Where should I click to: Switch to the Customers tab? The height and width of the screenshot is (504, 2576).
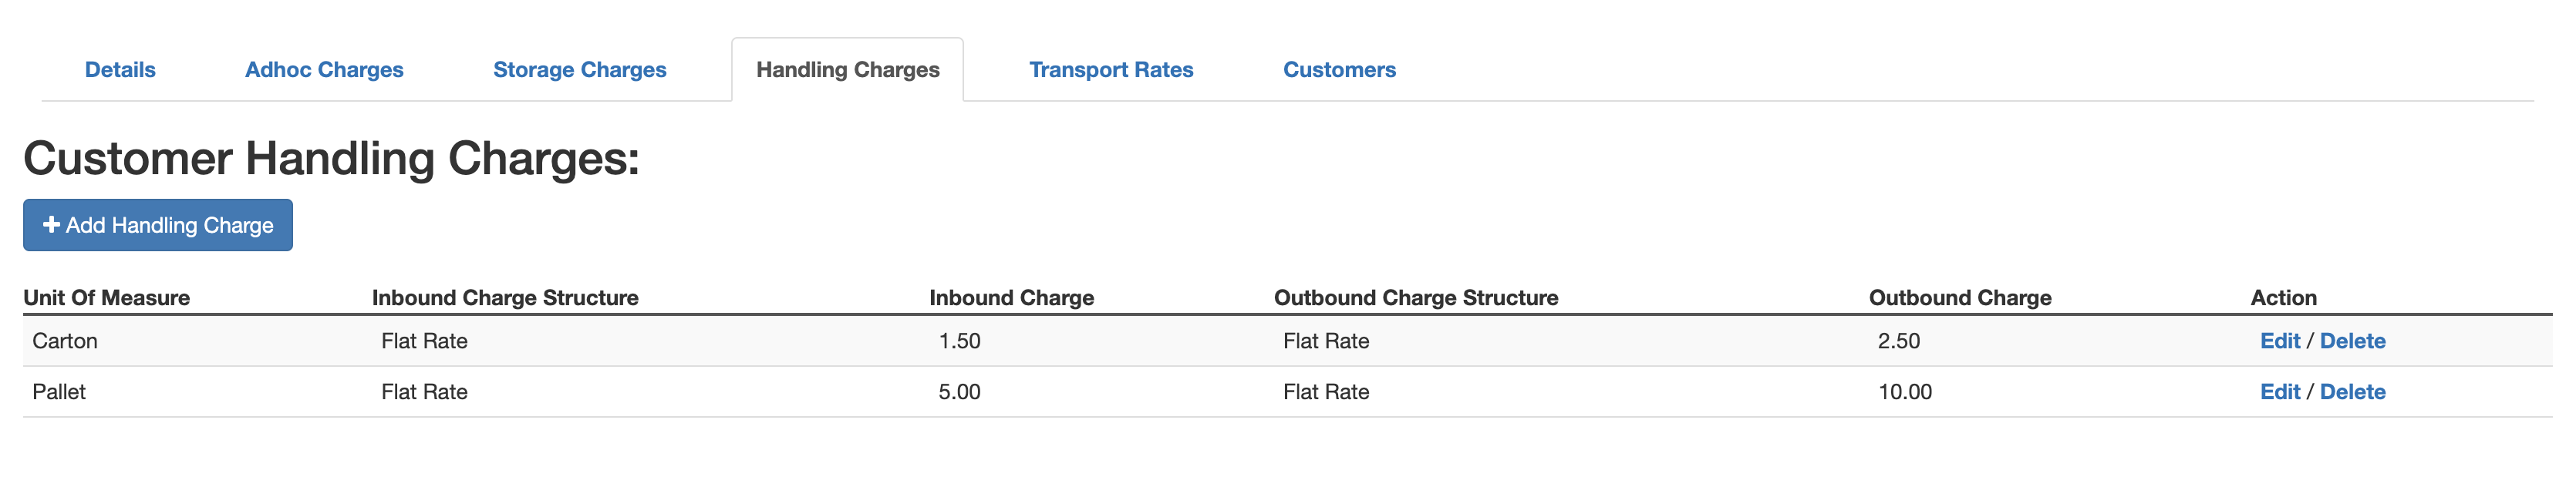point(1339,69)
